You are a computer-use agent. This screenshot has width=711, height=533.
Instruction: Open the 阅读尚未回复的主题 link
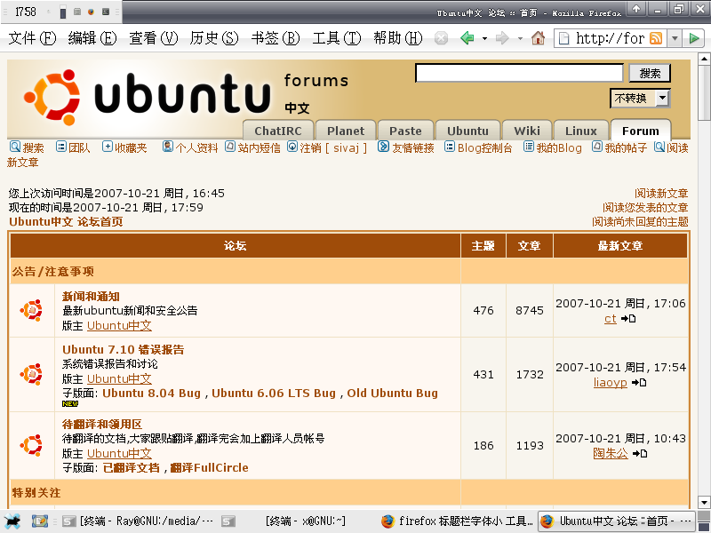tap(640, 221)
